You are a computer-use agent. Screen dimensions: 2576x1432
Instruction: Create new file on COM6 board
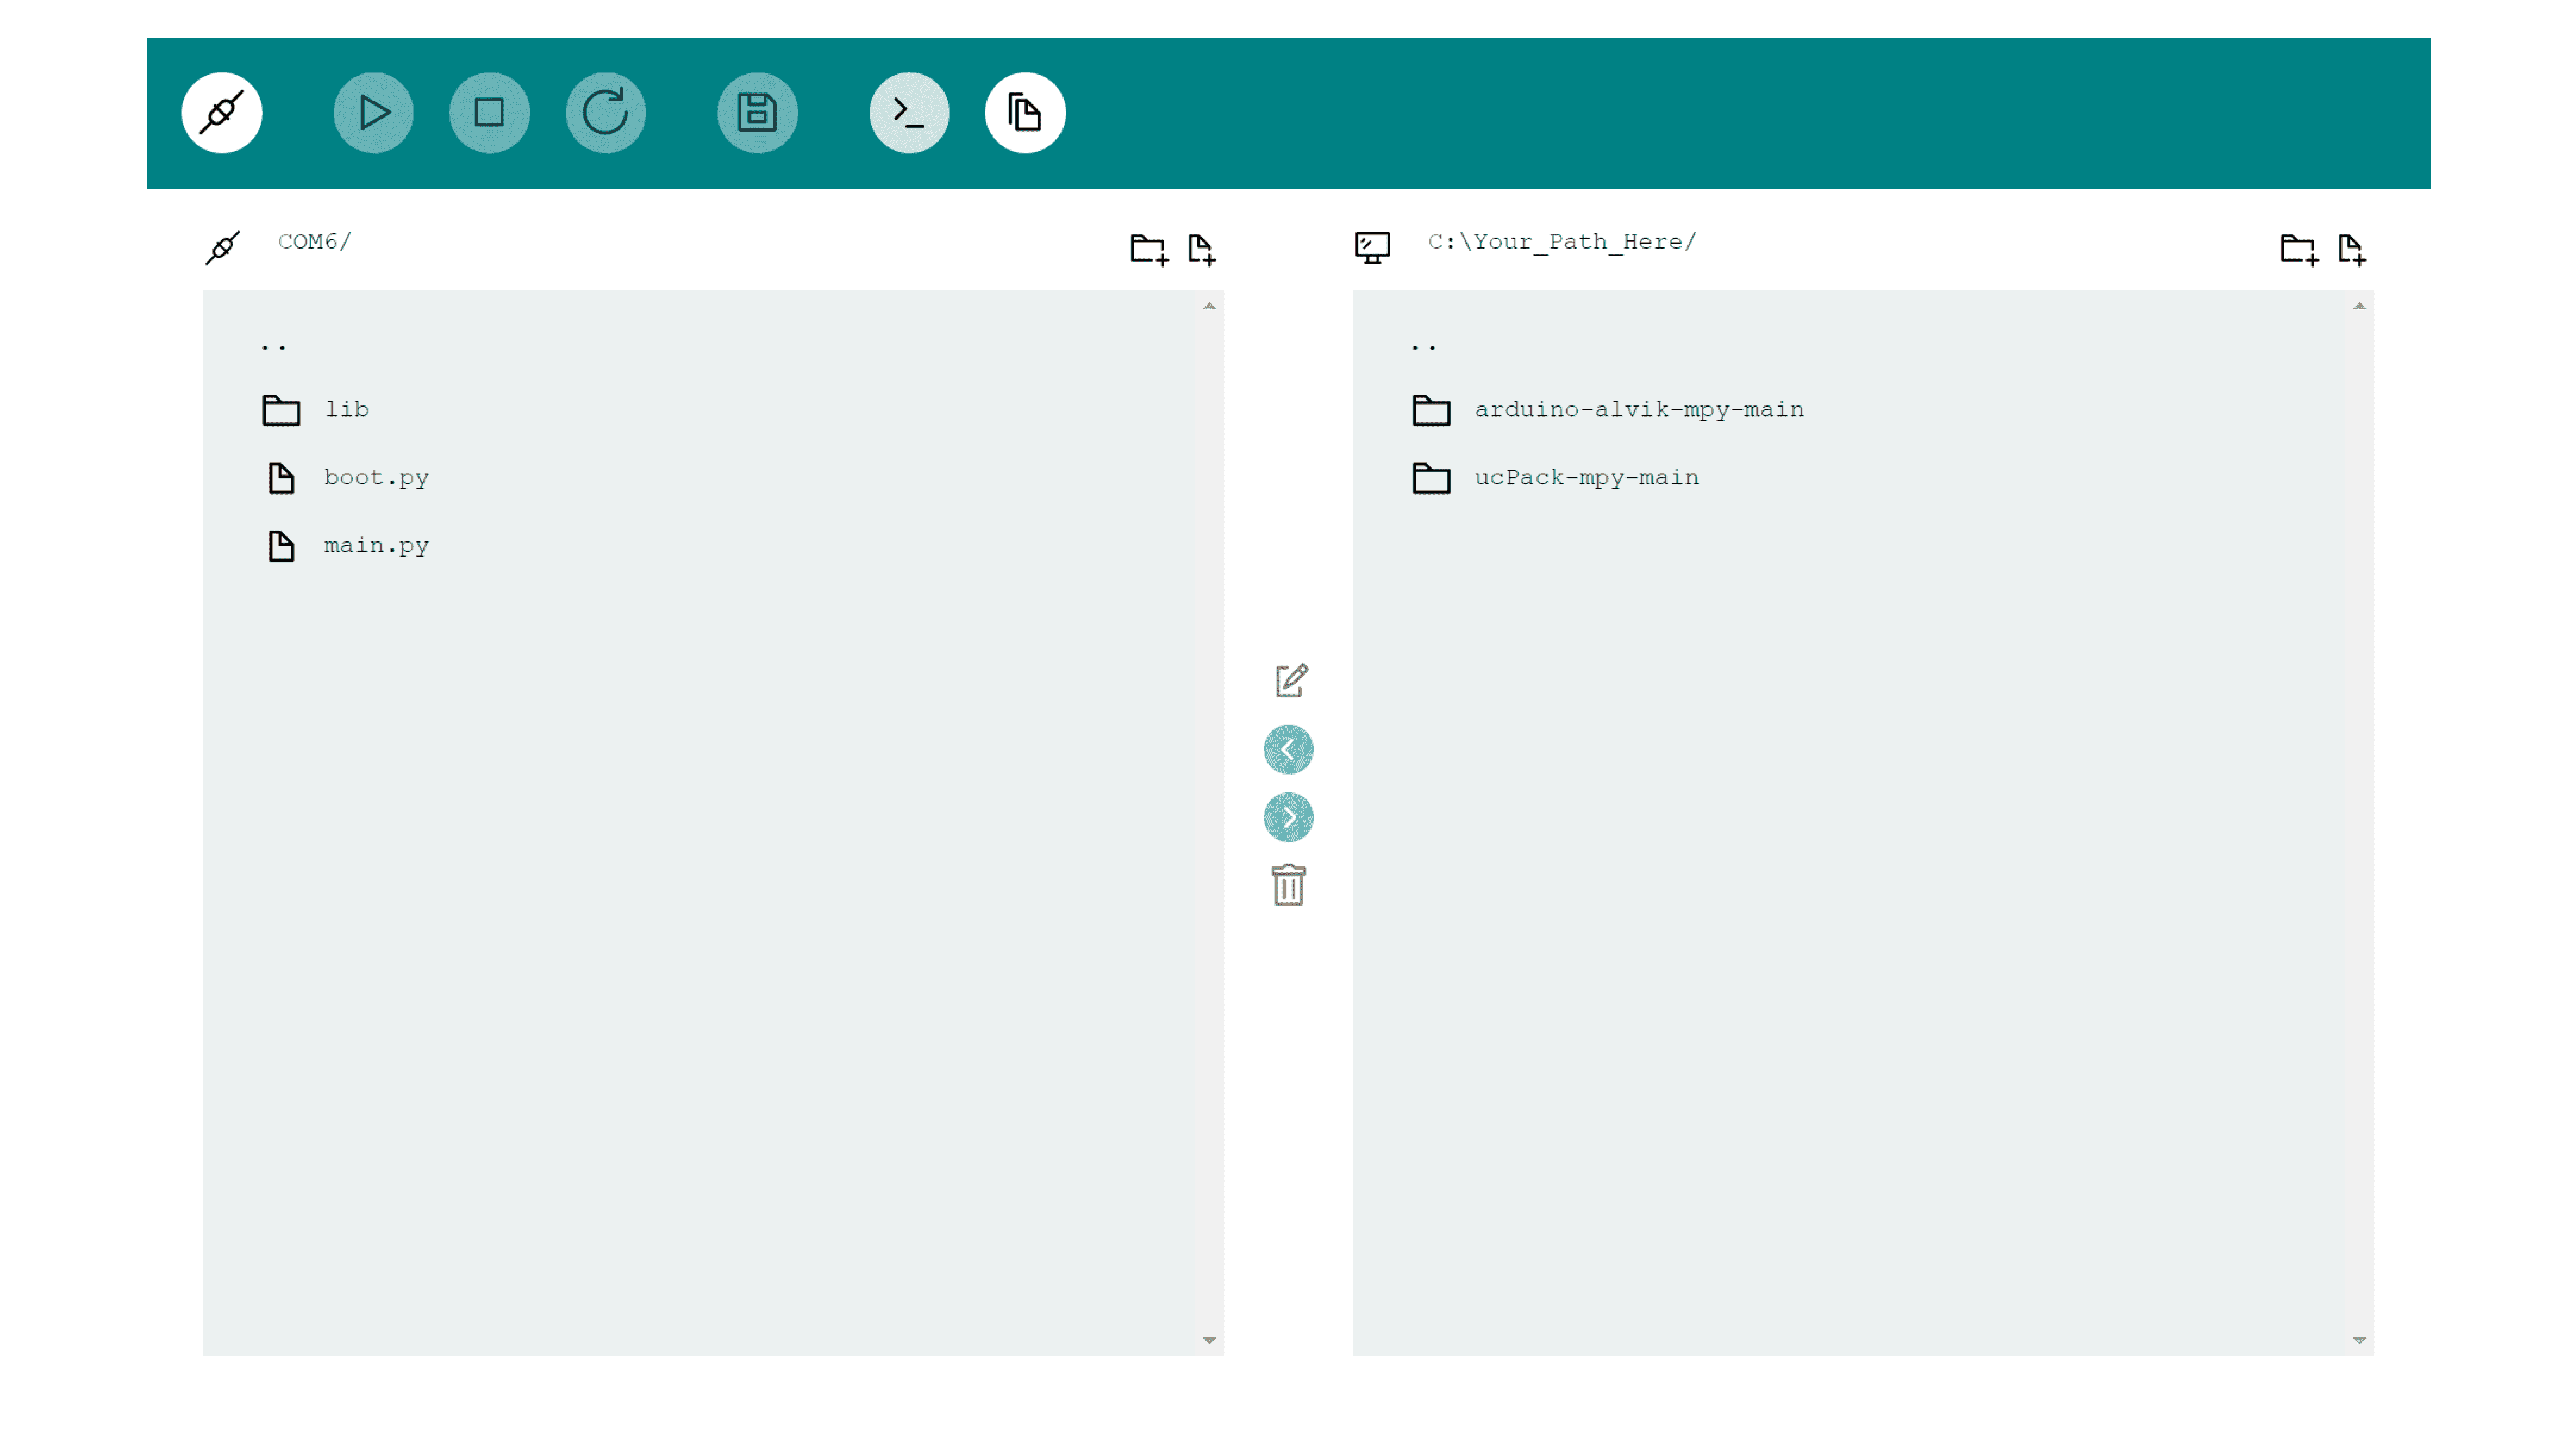tap(1201, 249)
